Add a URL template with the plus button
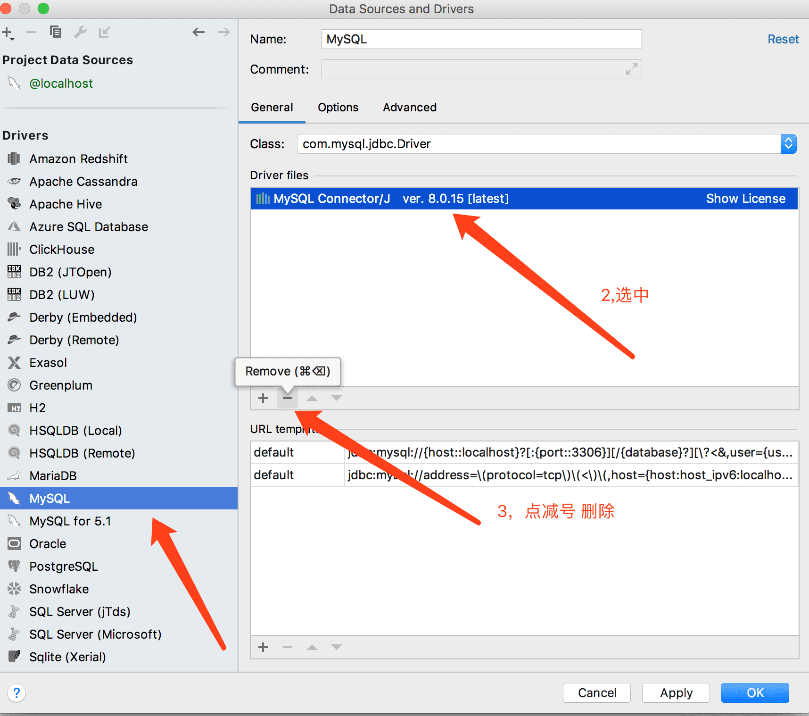The image size is (809, 716). [x=263, y=647]
